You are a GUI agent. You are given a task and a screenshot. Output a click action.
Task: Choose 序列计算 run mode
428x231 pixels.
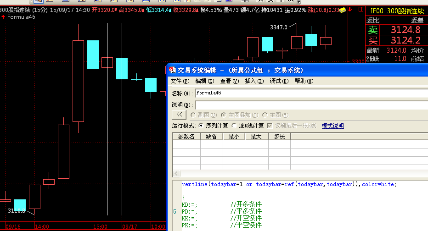(x=213, y=125)
